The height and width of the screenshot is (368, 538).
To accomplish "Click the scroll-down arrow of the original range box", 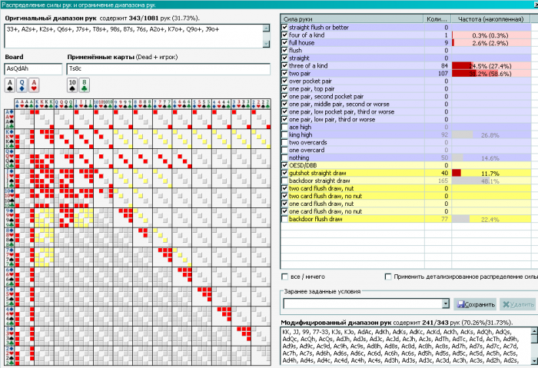I will (x=266, y=44).
